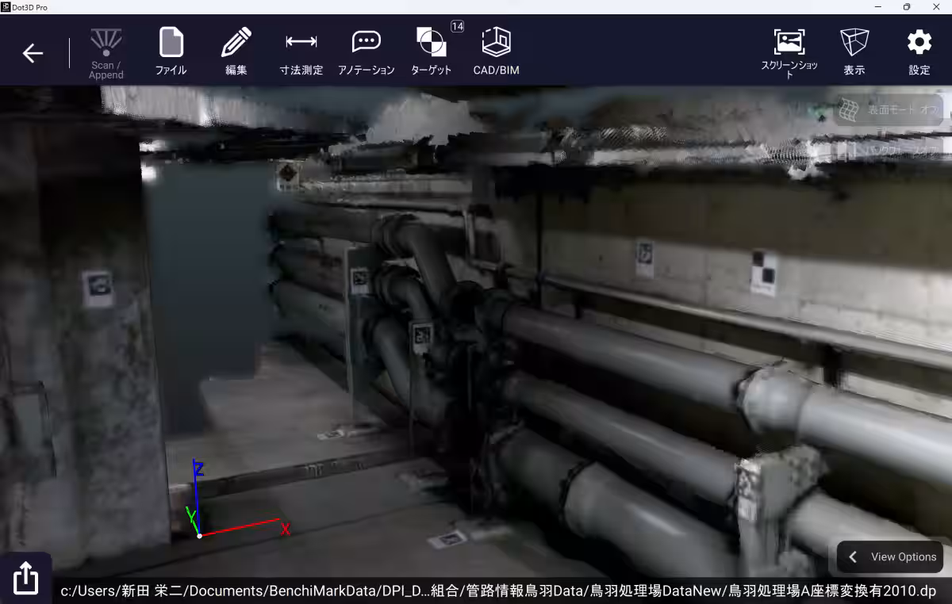Click the back arrow to exit
This screenshot has width=952, height=604.
(x=32, y=53)
